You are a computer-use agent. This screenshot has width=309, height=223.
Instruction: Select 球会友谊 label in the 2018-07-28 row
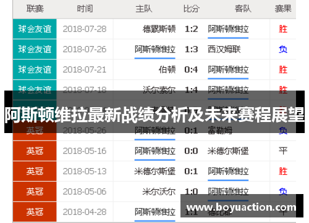35,29
